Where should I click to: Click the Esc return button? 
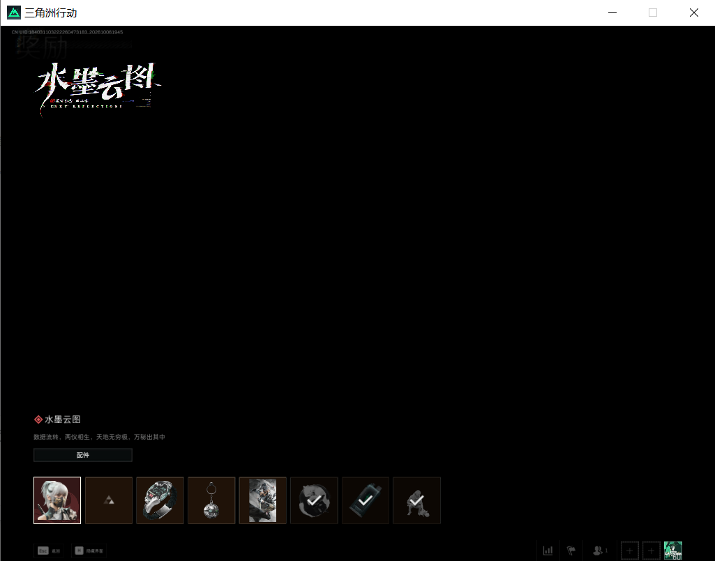[49, 551]
